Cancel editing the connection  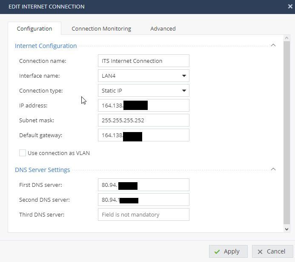pos(272,251)
